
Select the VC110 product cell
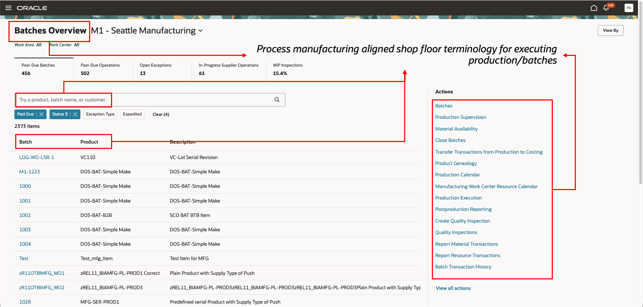point(88,157)
